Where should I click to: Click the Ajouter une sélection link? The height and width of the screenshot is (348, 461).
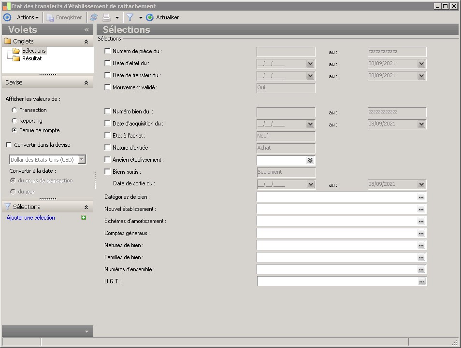pyautogui.click(x=31, y=218)
